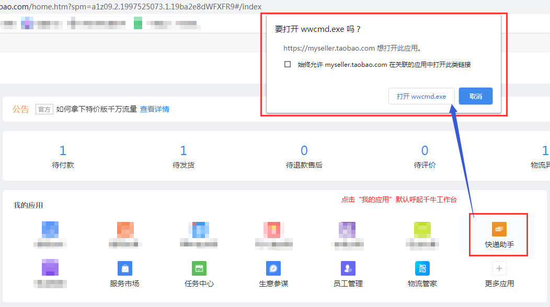550x307 pixels.
Task: Open the 待评价 count
Action: (425, 151)
